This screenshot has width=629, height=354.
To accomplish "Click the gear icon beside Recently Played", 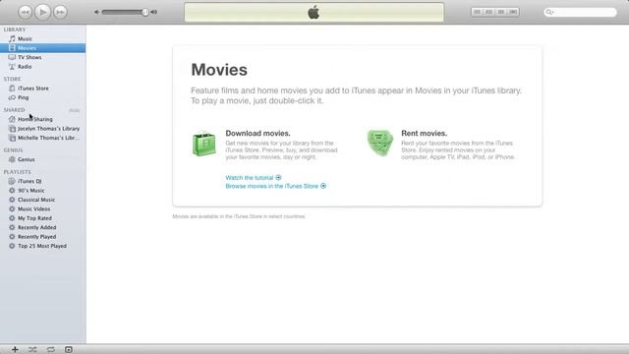I will coord(12,237).
